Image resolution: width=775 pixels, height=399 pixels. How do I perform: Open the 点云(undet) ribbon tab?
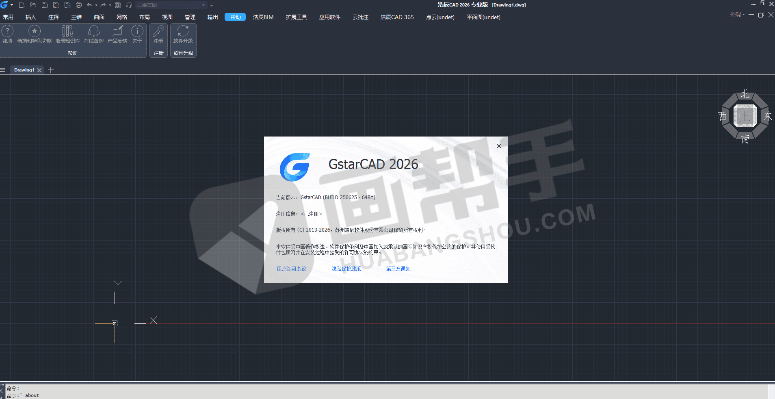pos(440,17)
